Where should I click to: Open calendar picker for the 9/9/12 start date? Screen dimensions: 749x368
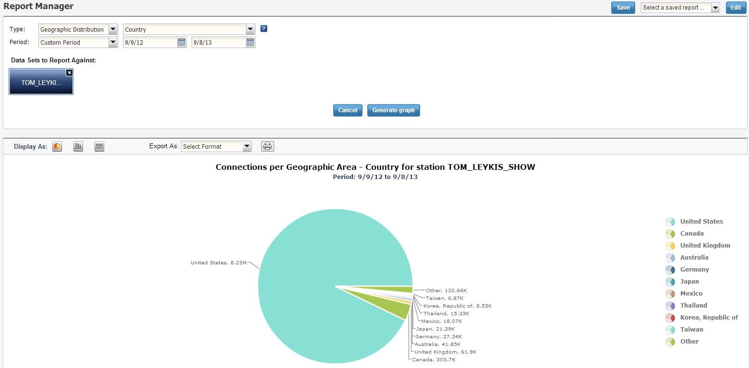point(181,42)
